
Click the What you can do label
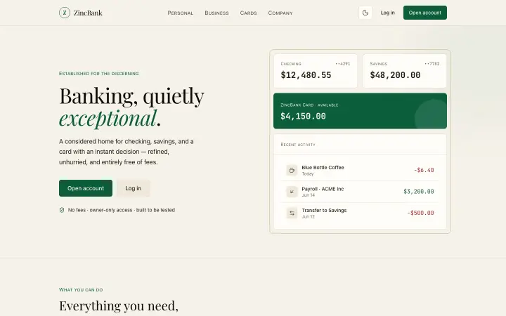click(x=81, y=289)
